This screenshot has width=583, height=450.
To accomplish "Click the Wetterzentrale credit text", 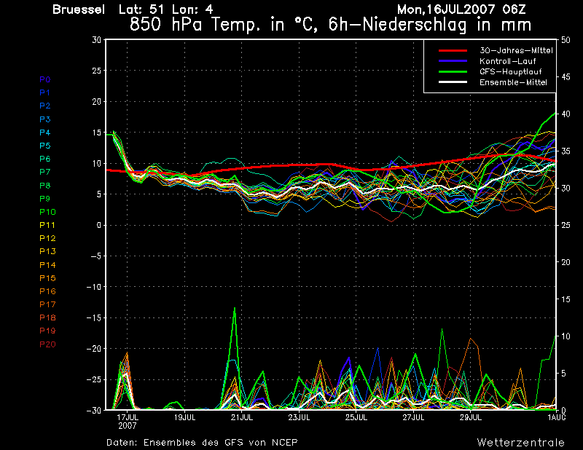I will point(521,443).
